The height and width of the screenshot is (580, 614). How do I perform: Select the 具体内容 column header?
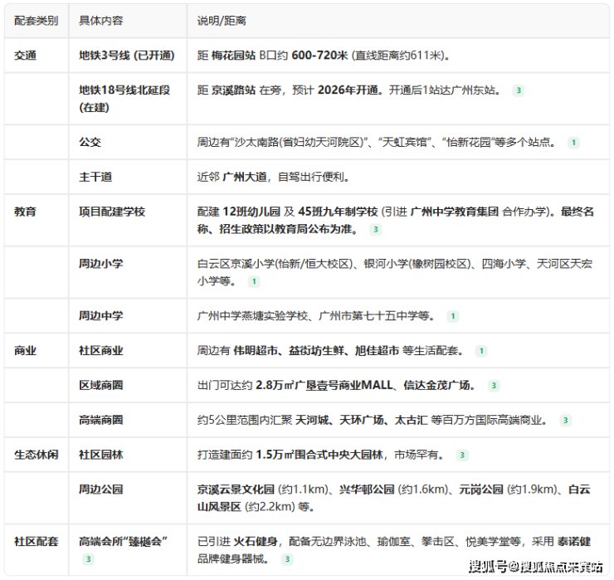[101, 20]
